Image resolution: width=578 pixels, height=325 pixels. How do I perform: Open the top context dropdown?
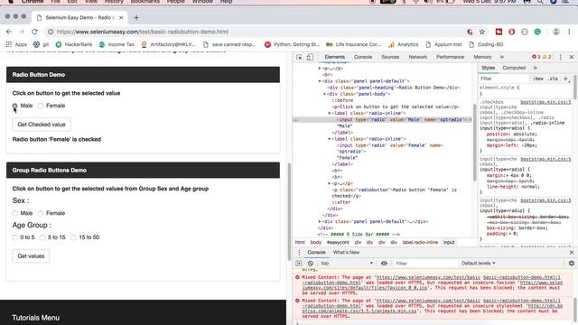coord(347,264)
